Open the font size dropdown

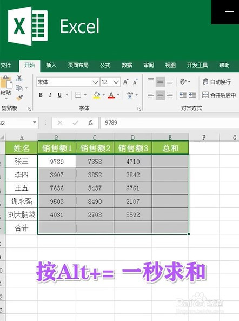[x=116, y=82]
